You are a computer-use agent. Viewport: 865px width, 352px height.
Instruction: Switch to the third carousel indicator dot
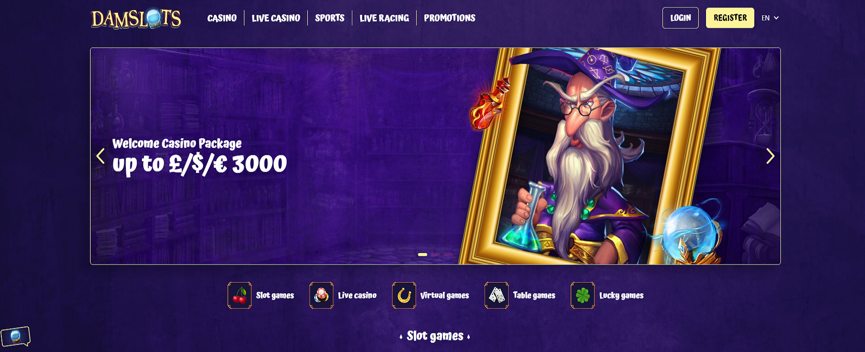point(448,254)
